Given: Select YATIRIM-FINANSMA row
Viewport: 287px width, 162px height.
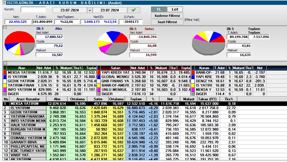Looking at the screenshot, I should pyautogui.click(x=145, y=117).
